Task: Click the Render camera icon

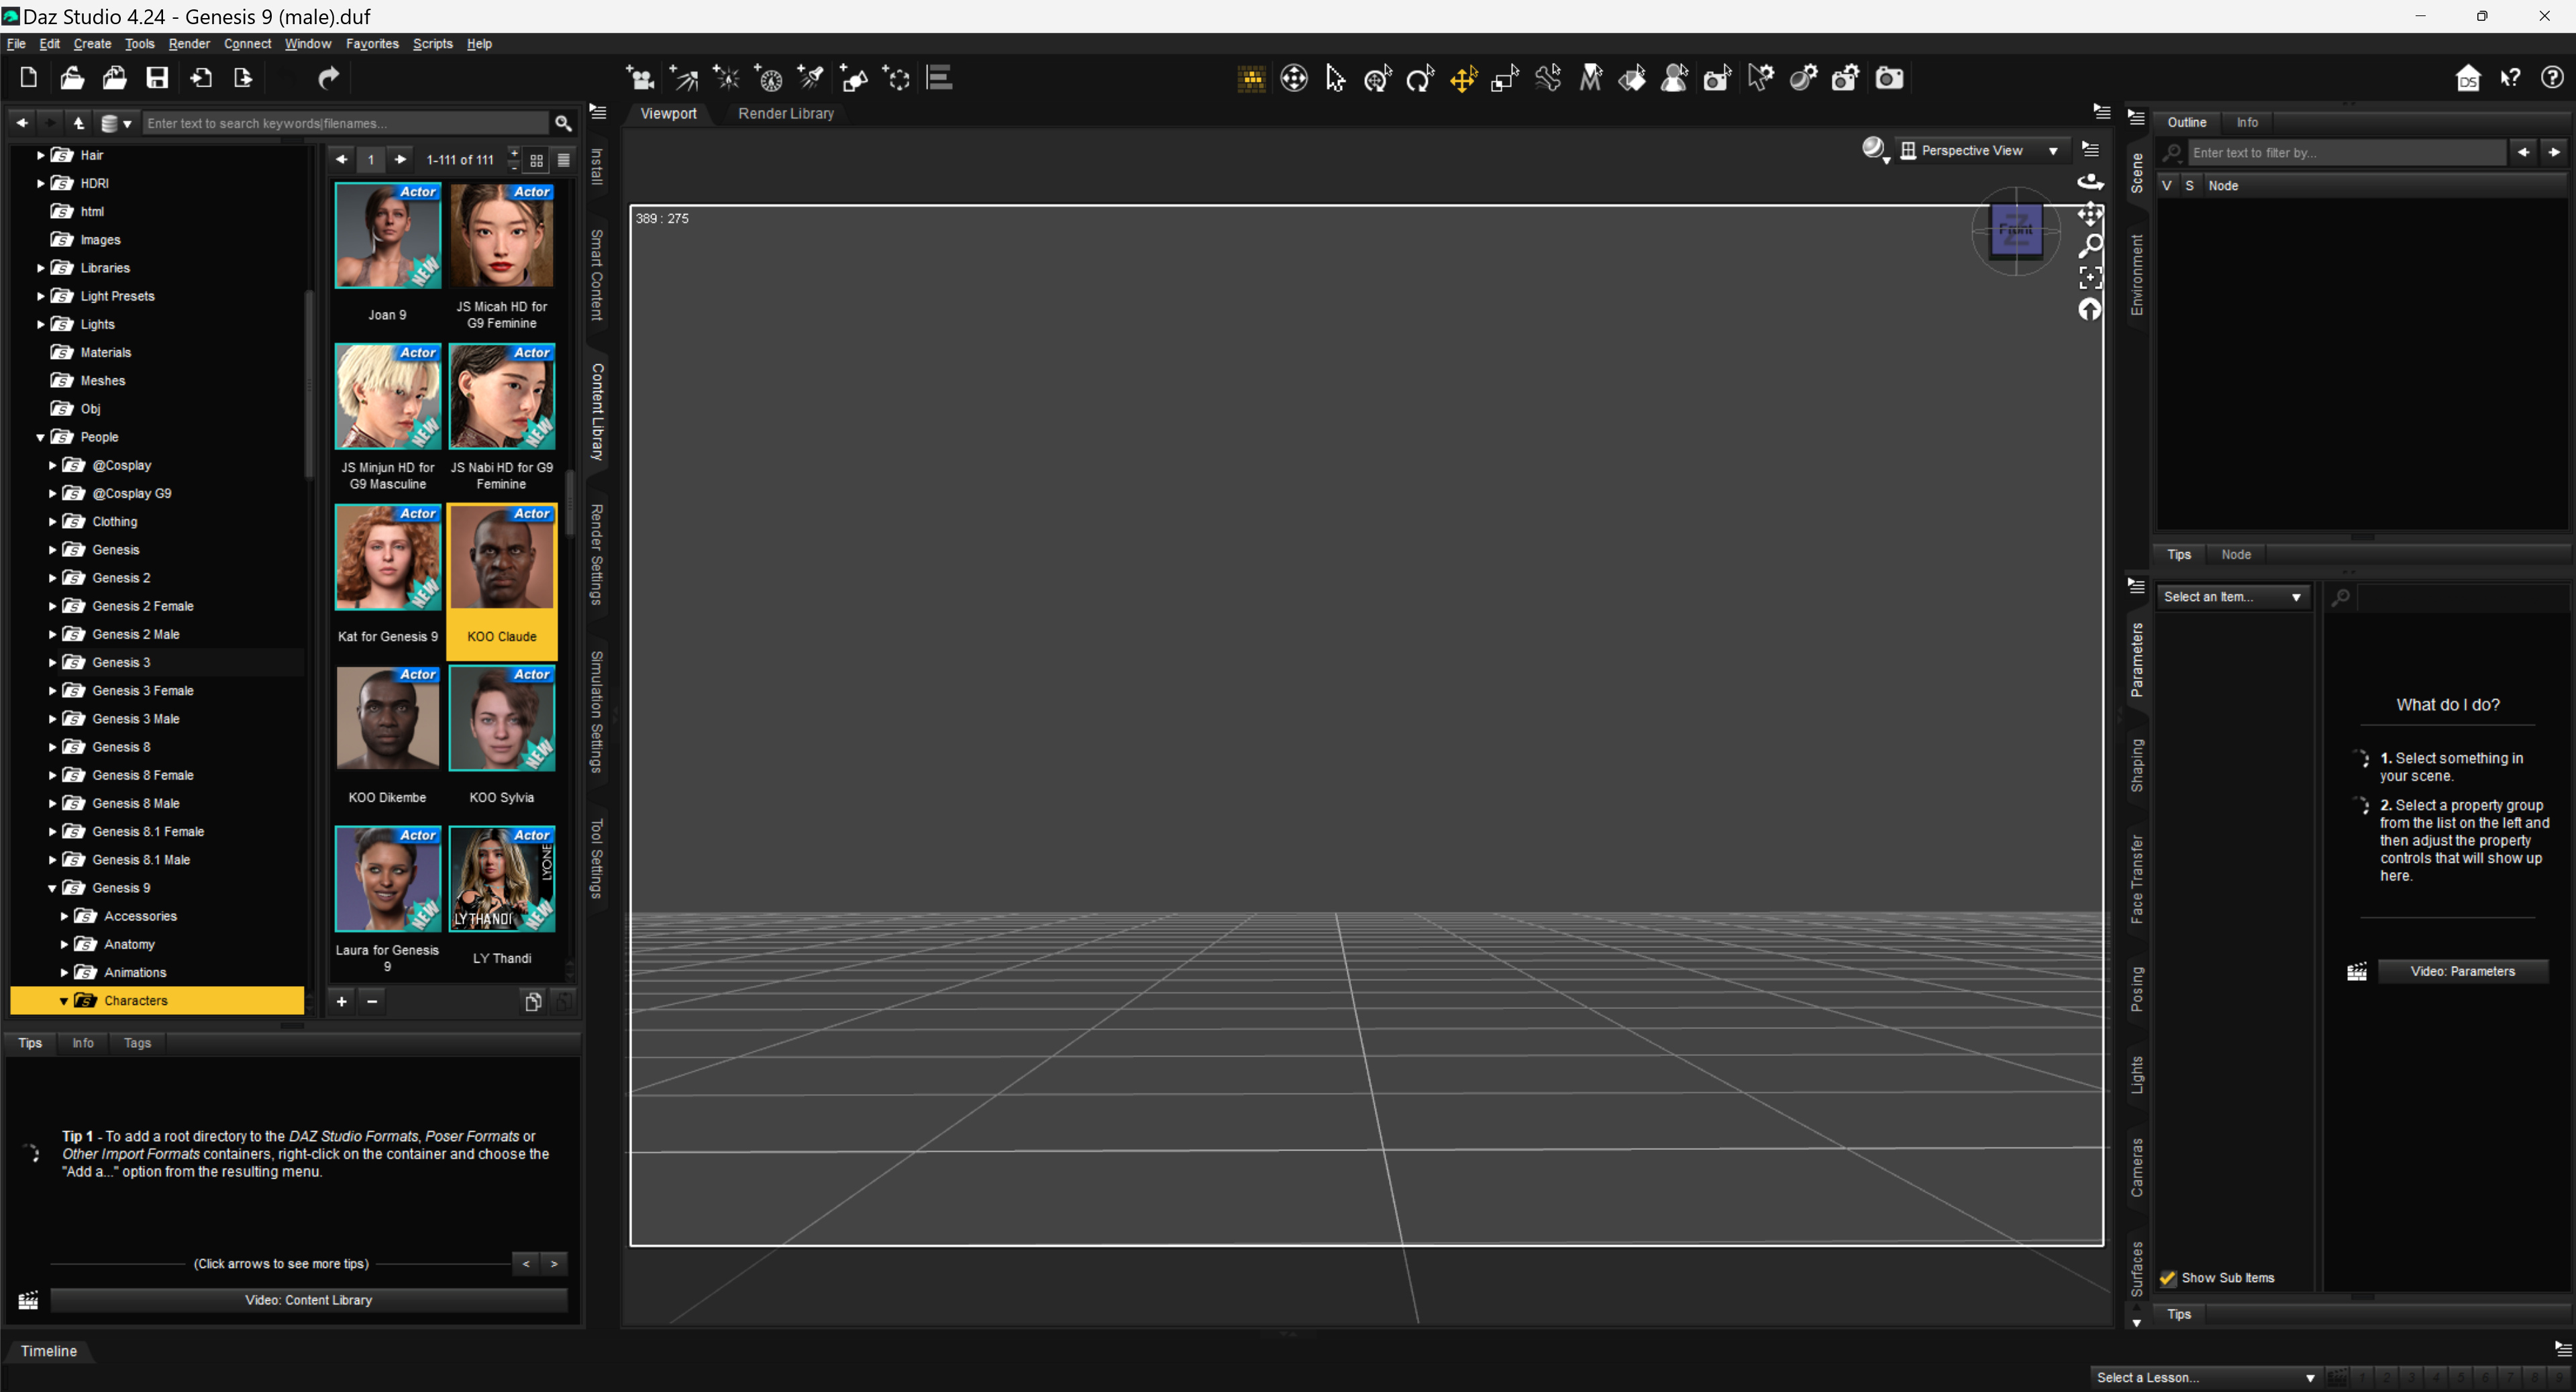Action: [1888, 79]
